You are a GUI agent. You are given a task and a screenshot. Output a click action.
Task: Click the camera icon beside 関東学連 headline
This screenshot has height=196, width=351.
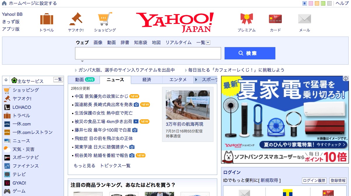point(132,147)
